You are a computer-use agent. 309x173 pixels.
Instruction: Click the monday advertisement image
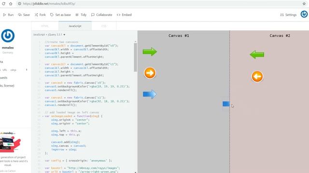10,144
